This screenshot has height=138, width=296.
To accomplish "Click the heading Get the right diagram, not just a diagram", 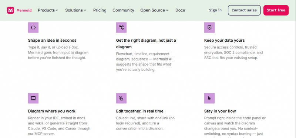I will pos(146,44).
